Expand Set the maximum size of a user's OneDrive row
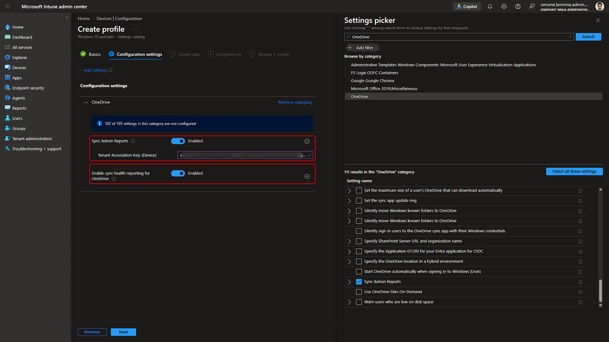609x342 pixels. pyautogui.click(x=349, y=191)
